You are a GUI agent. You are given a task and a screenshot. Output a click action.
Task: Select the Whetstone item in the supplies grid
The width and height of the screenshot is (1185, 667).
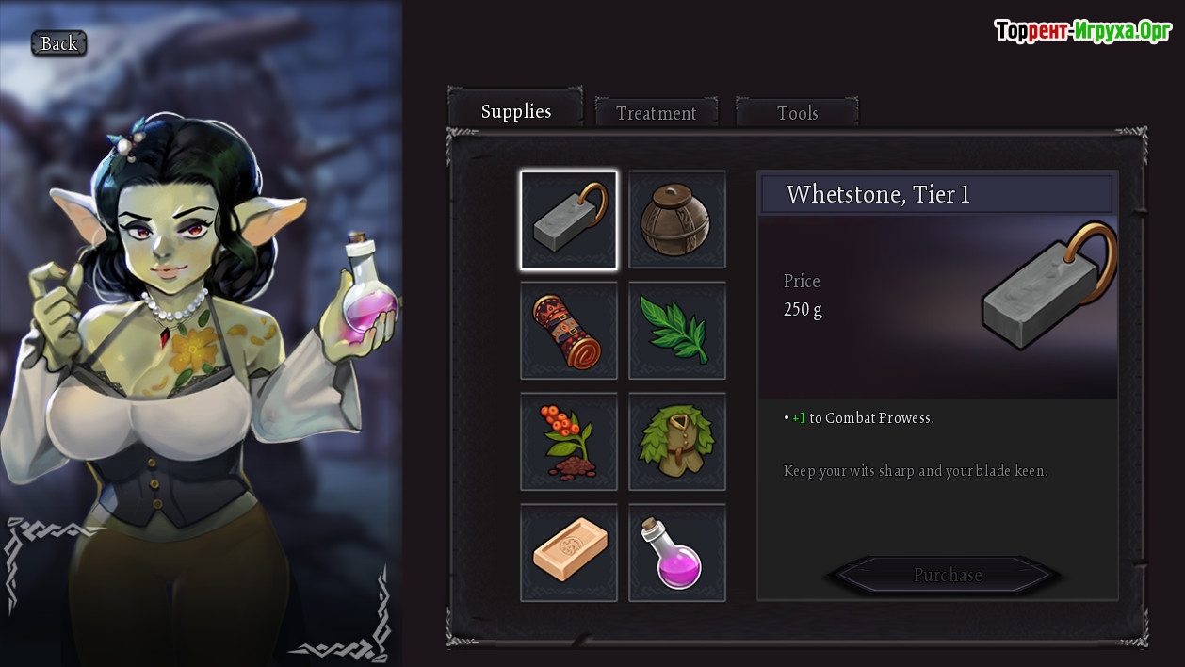point(569,220)
